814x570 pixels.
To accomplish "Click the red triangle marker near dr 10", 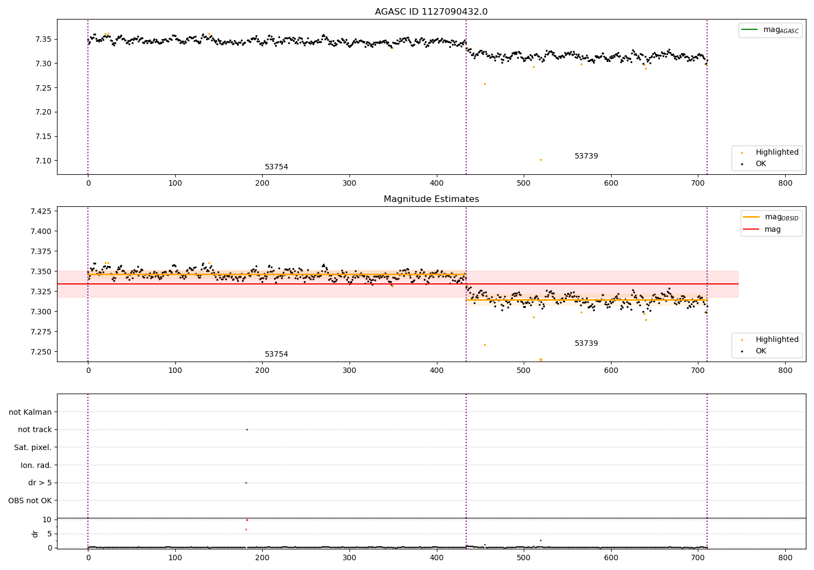I will (247, 520).
